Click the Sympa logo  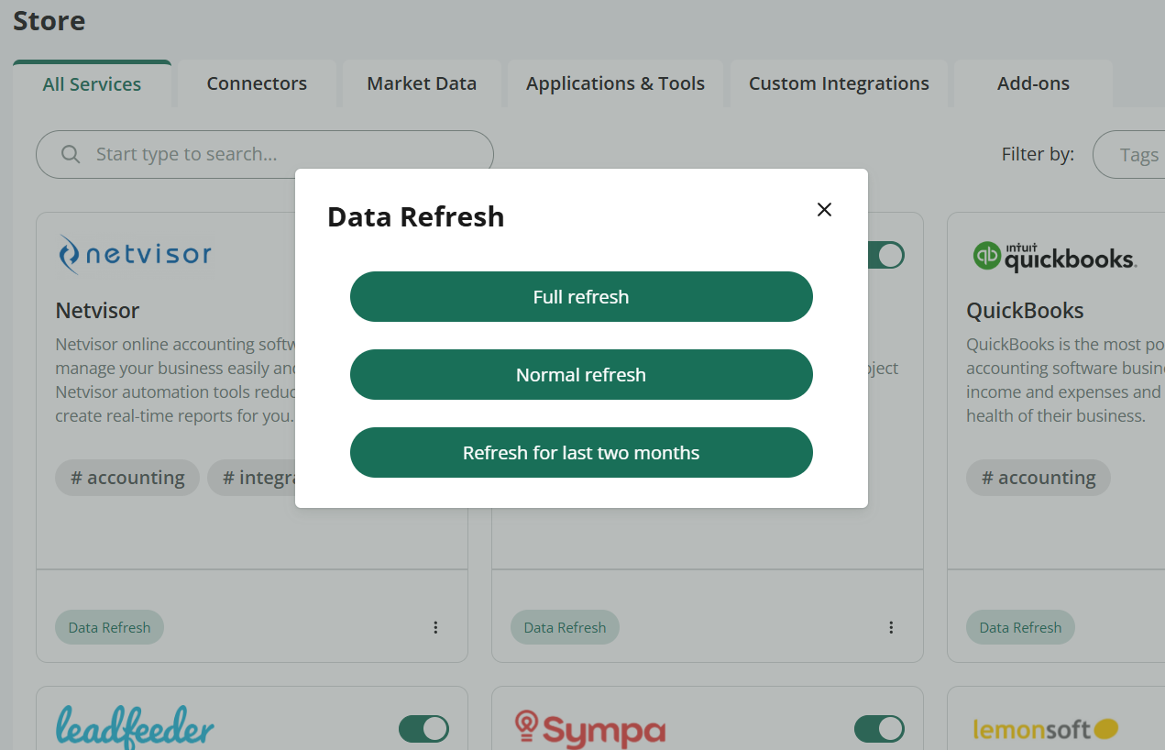click(589, 730)
